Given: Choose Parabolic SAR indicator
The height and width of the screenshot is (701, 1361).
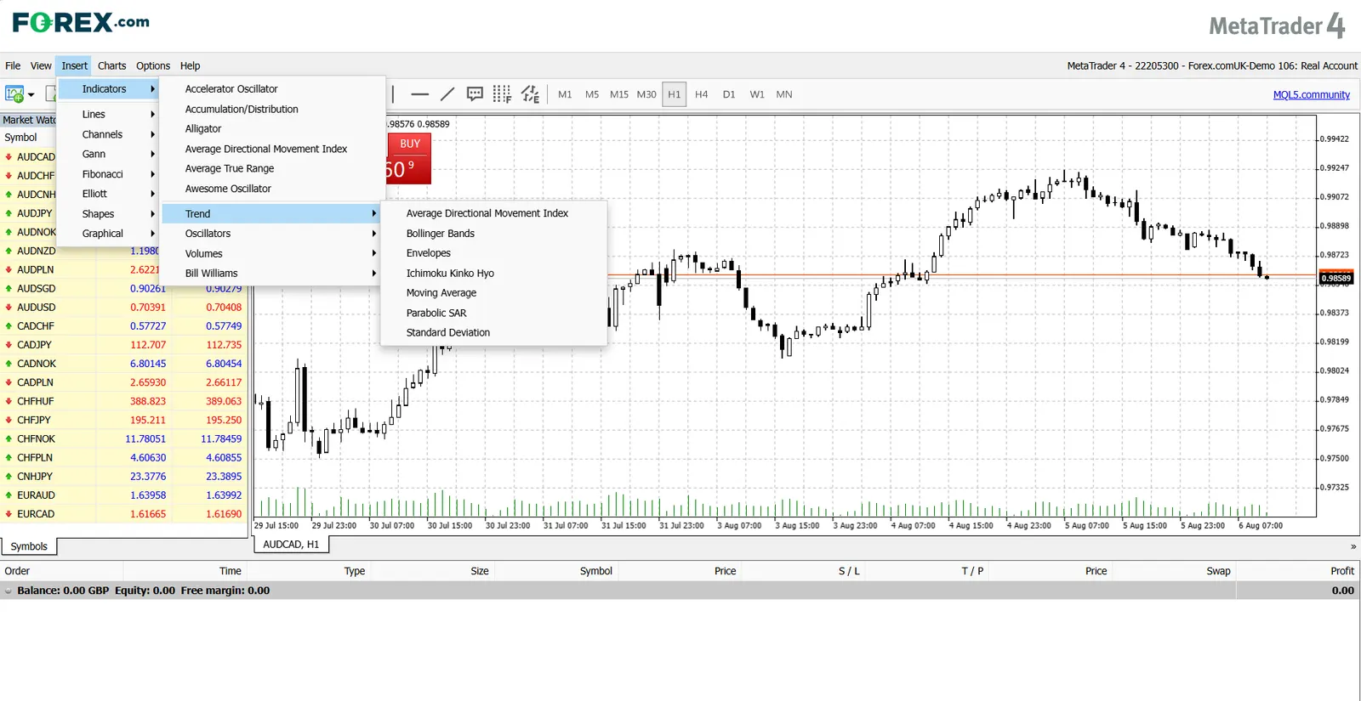Looking at the screenshot, I should [494, 313].
